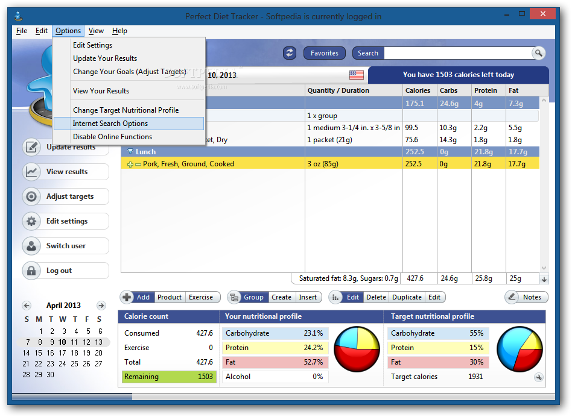Image resolution: width=572 pixels, height=417 pixels.
Task: Click the Log out padlock icon
Action: (31, 271)
